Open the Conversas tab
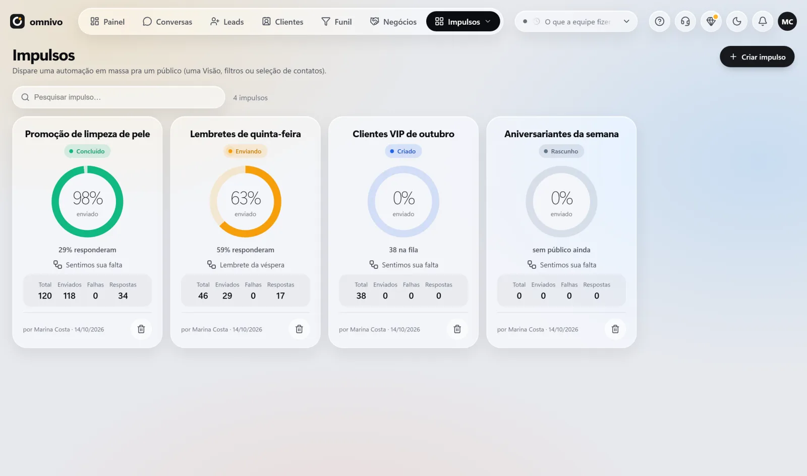This screenshot has width=807, height=476. 167,22
